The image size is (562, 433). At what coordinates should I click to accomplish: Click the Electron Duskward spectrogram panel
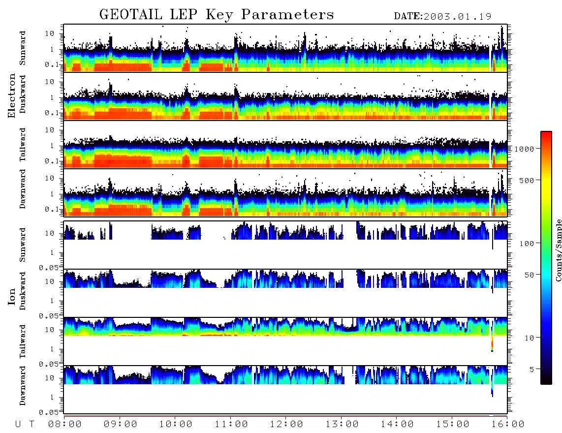tap(285, 96)
